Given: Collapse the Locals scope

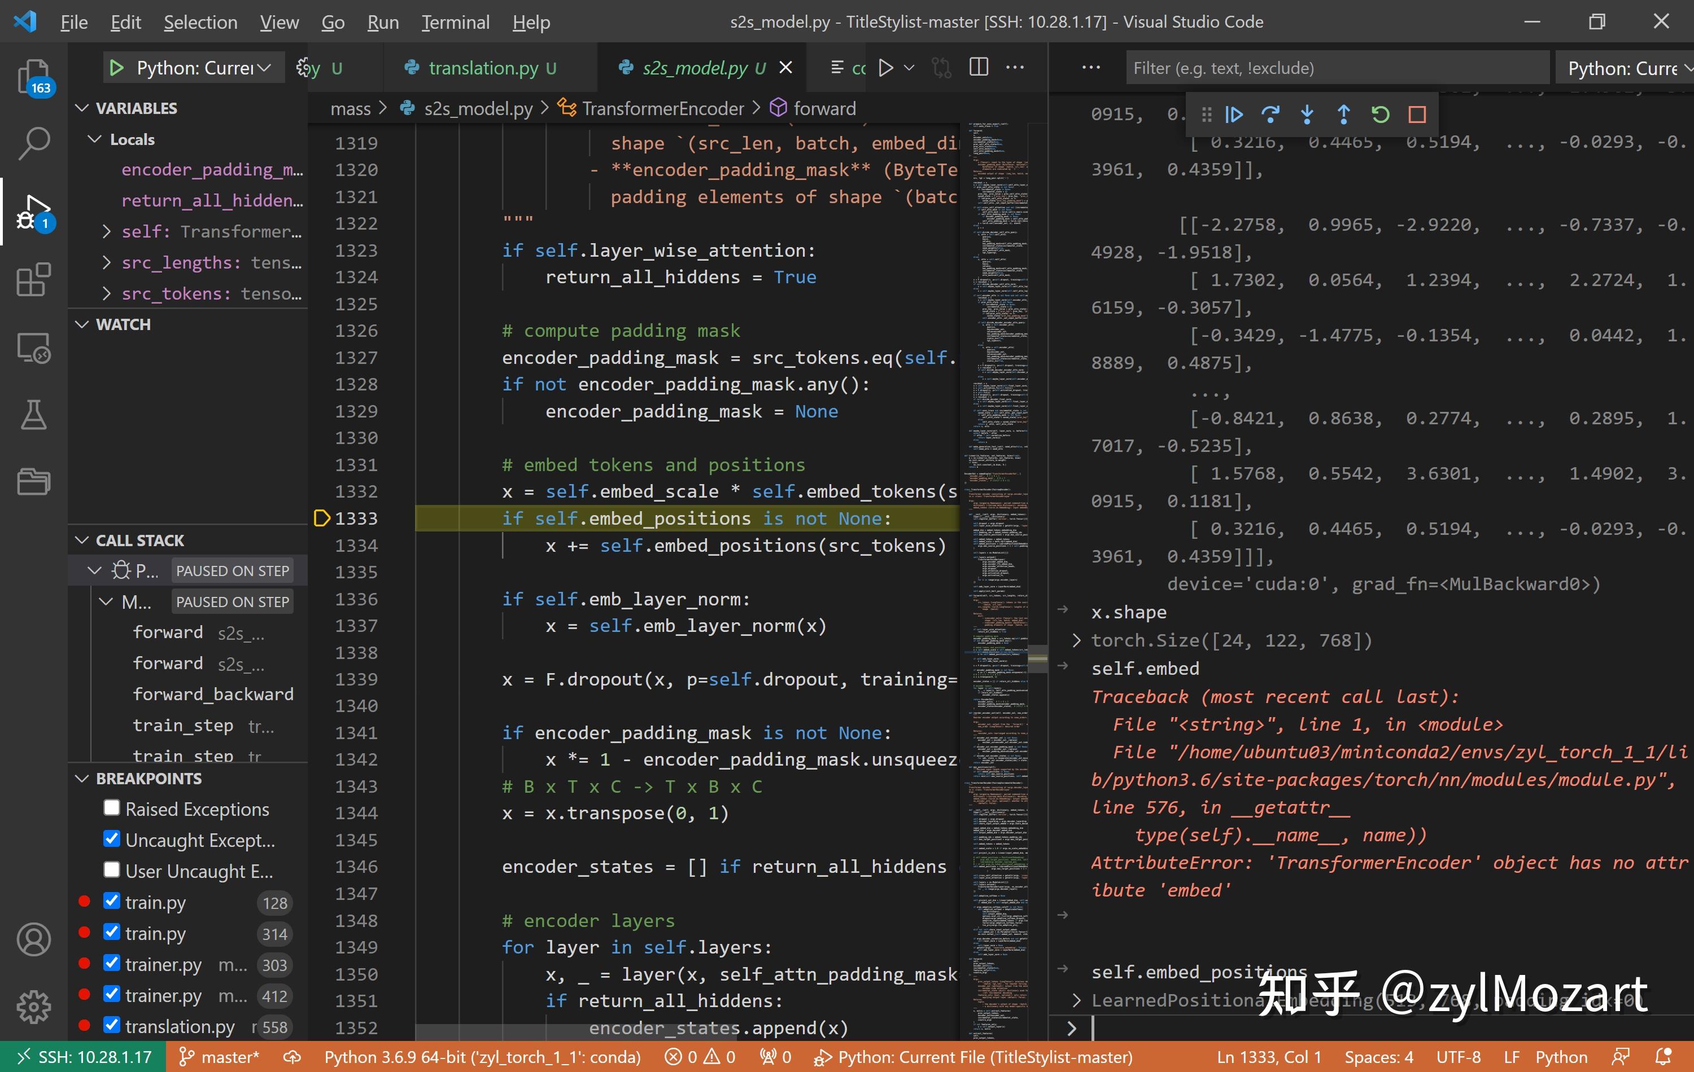Looking at the screenshot, I should point(95,138).
